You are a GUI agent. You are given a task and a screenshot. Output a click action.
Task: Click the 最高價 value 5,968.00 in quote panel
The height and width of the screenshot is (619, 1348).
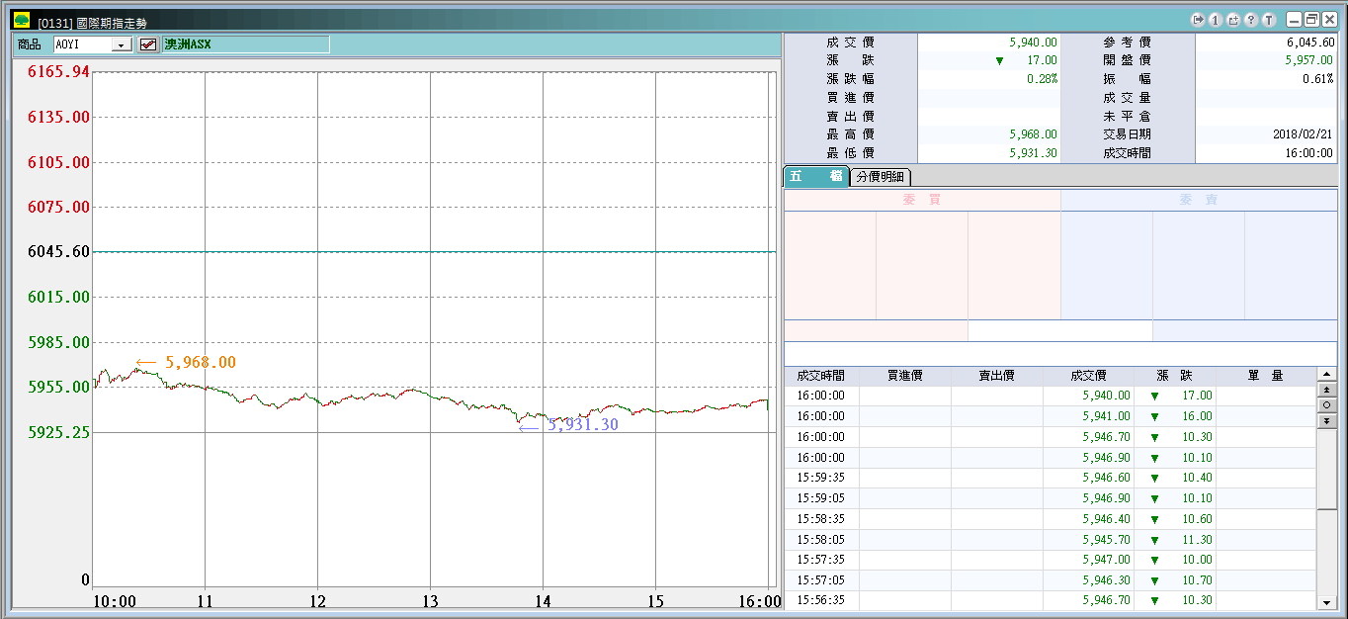tap(1033, 134)
